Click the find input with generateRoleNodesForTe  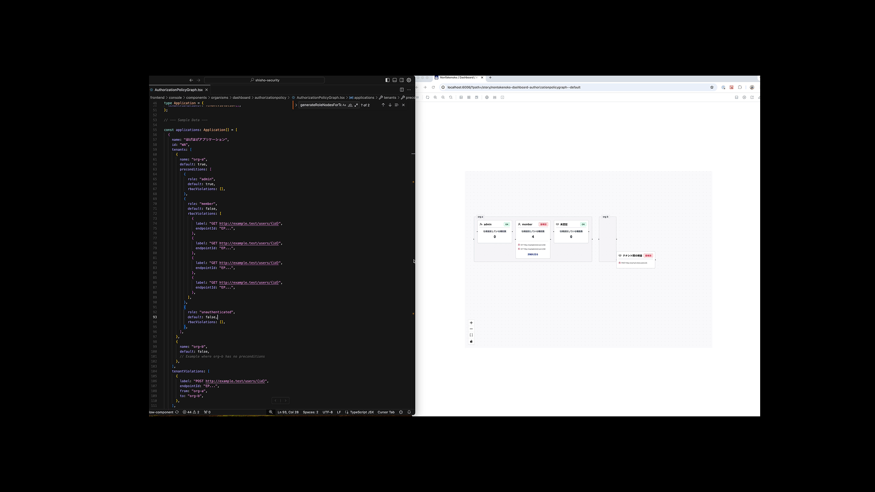[x=320, y=105]
